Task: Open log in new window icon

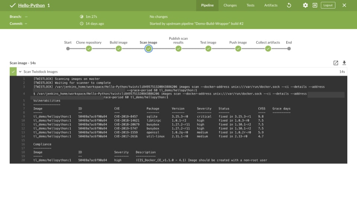Action: point(336,63)
